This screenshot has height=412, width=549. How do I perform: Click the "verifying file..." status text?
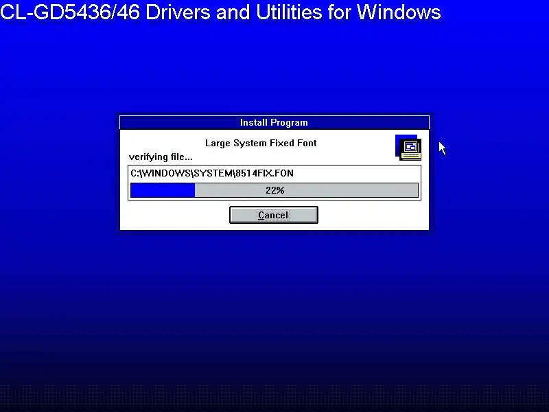coord(161,157)
